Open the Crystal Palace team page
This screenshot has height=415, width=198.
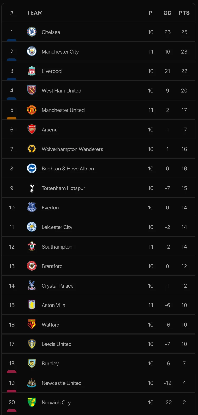(x=57, y=286)
